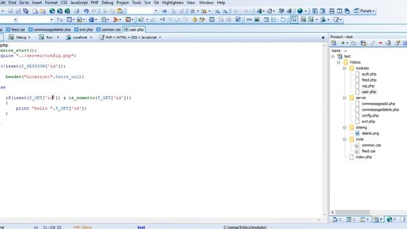The height and width of the screenshot is (229, 407).
Task: Click the horizontal split layout icon
Action: (x=332, y=11)
